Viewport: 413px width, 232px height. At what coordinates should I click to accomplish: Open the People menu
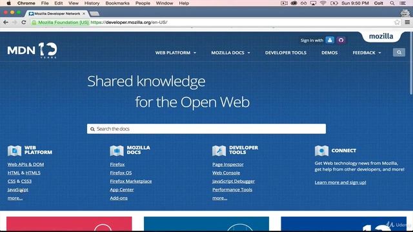click(x=143, y=3)
